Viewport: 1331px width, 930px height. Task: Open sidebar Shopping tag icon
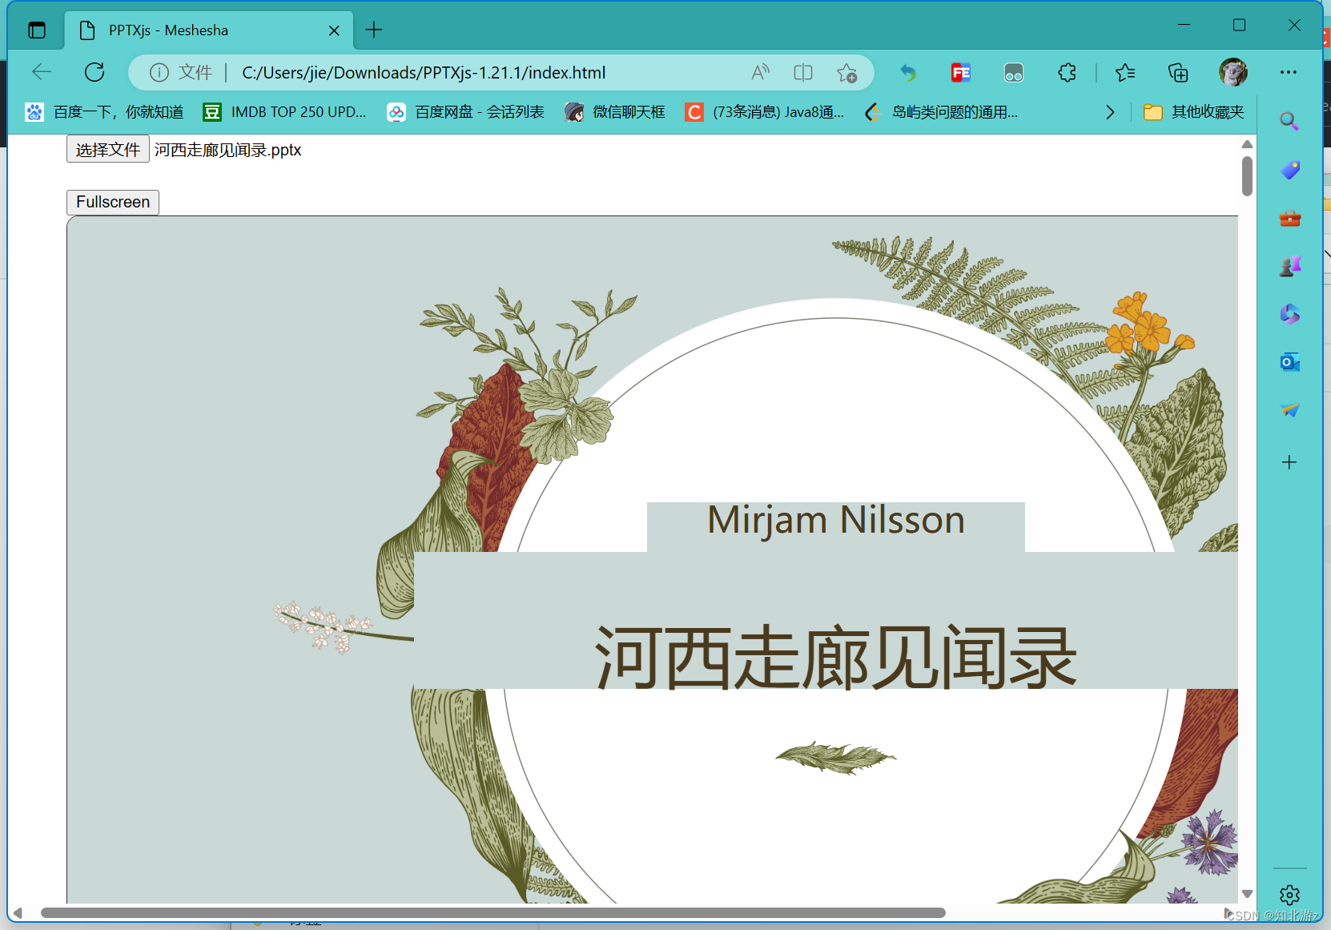tap(1289, 170)
